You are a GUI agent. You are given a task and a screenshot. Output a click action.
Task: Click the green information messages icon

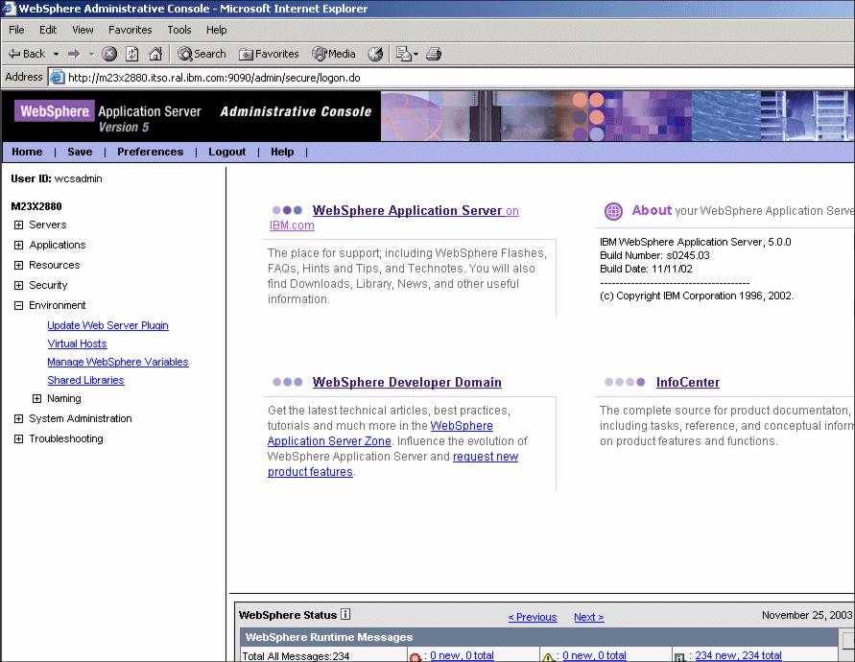click(679, 657)
